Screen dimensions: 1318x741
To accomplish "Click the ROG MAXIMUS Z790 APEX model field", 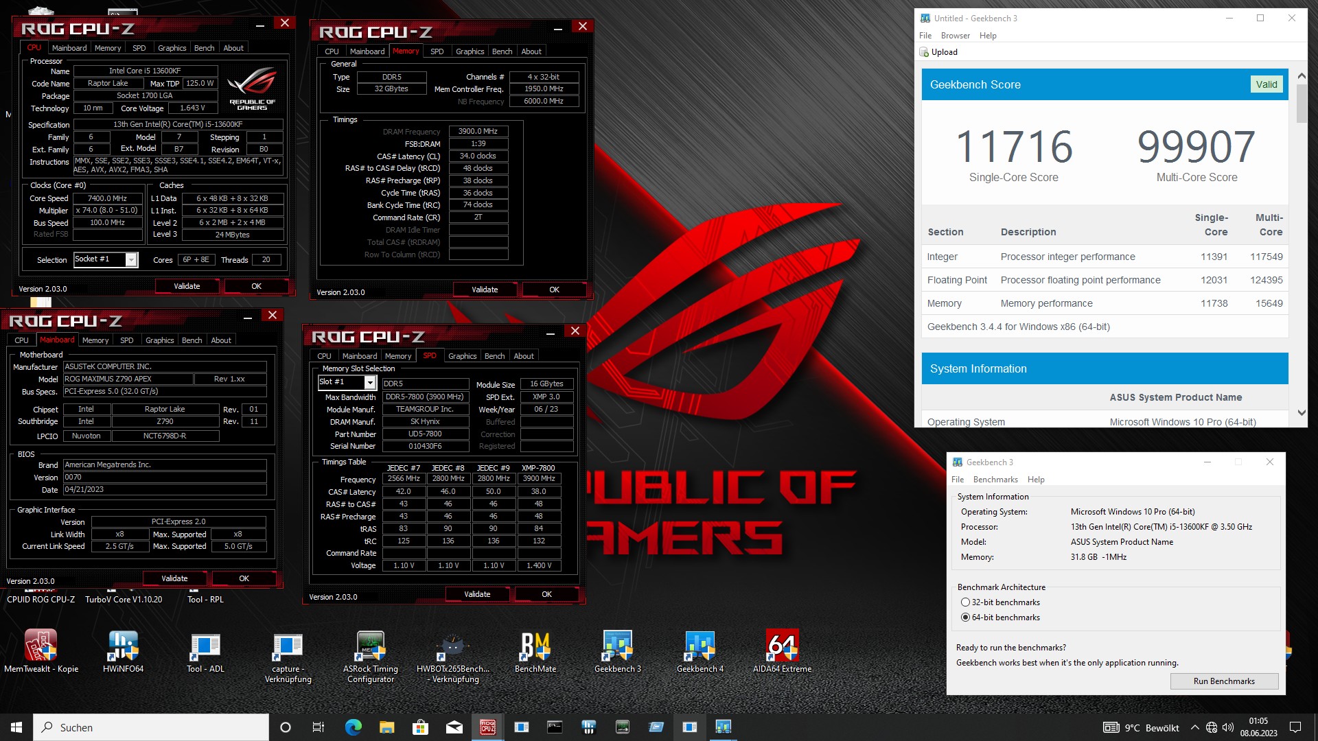I will click(127, 379).
